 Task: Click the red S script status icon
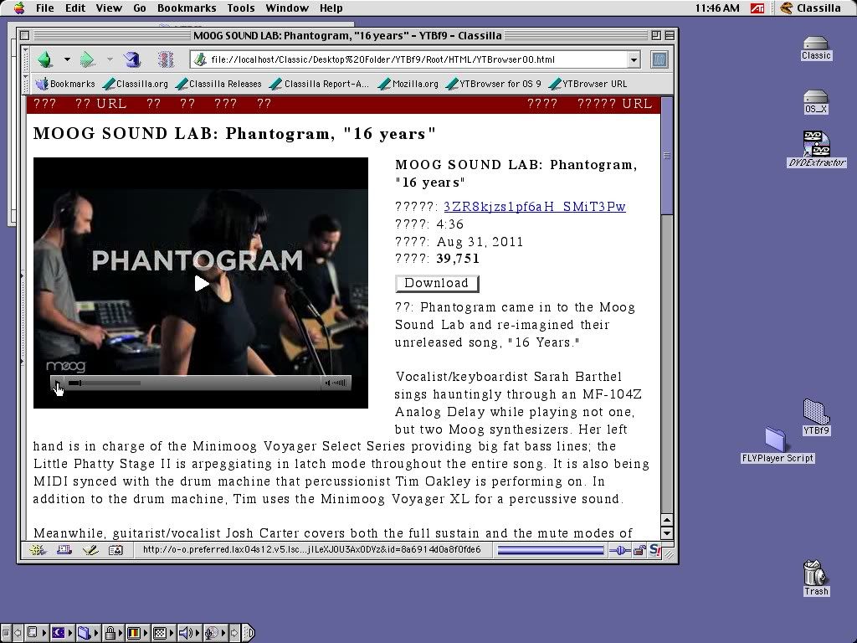point(654,550)
